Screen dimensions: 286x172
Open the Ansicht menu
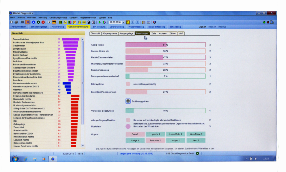coord(21,18)
